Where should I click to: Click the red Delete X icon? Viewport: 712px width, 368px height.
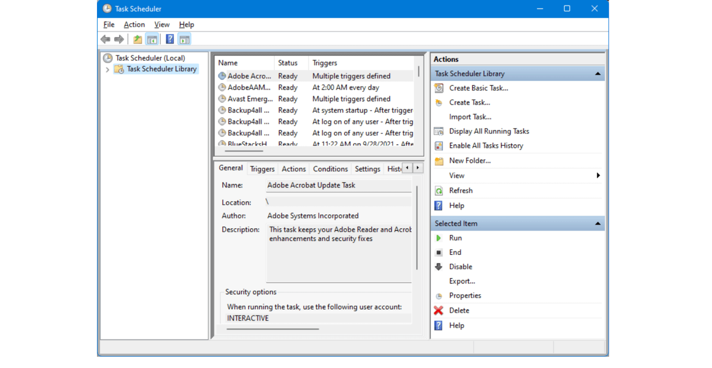click(438, 311)
